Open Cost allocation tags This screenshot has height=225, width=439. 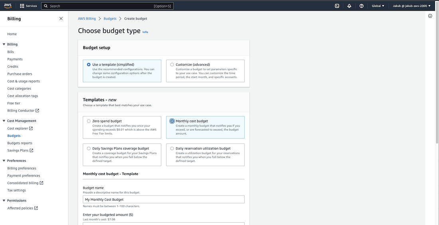tap(23, 96)
